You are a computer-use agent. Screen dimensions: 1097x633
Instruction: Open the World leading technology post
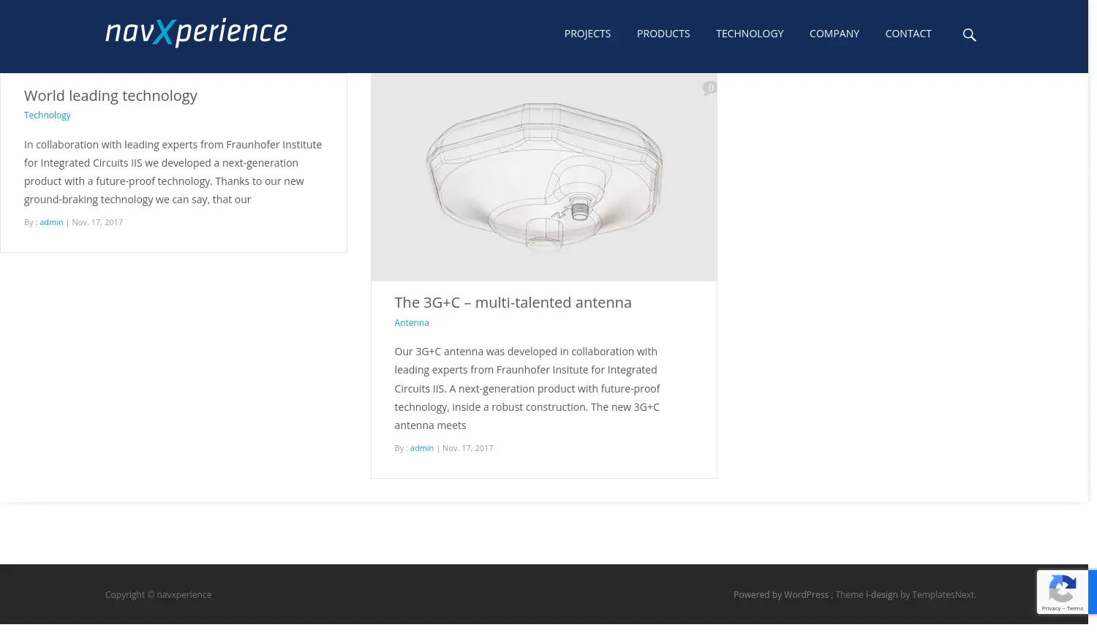pyautogui.click(x=110, y=95)
